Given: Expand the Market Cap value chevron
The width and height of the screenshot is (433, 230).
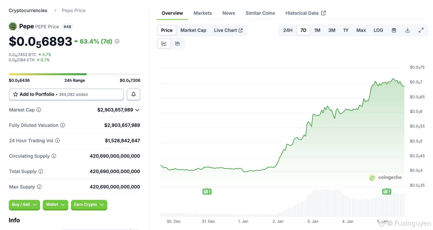Looking at the screenshot, I should [x=137, y=110].
